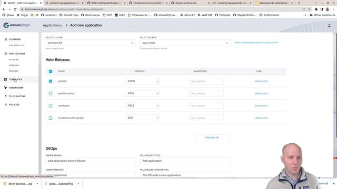The height and width of the screenshot is (189, 337).
Task: Reload the current page
Action: (15, 9)
